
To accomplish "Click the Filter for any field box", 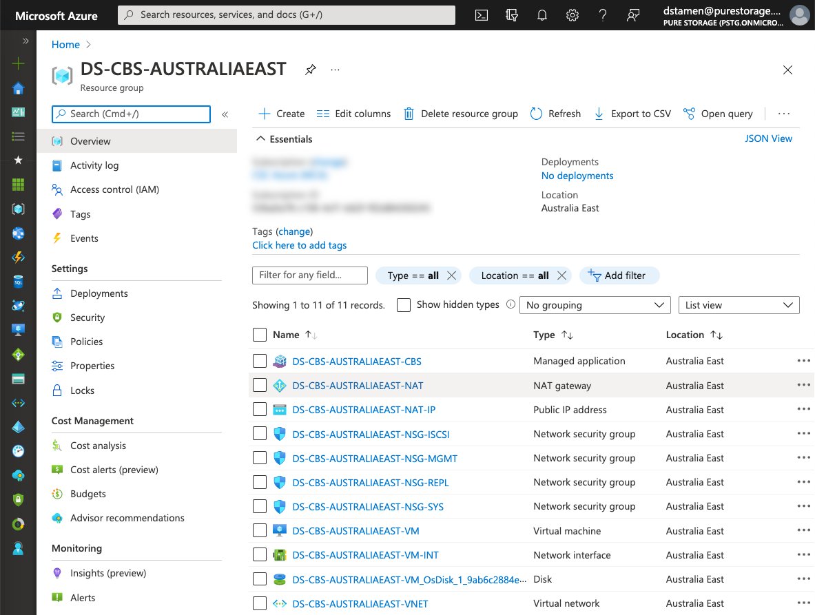I will click(x=310, y=275).
